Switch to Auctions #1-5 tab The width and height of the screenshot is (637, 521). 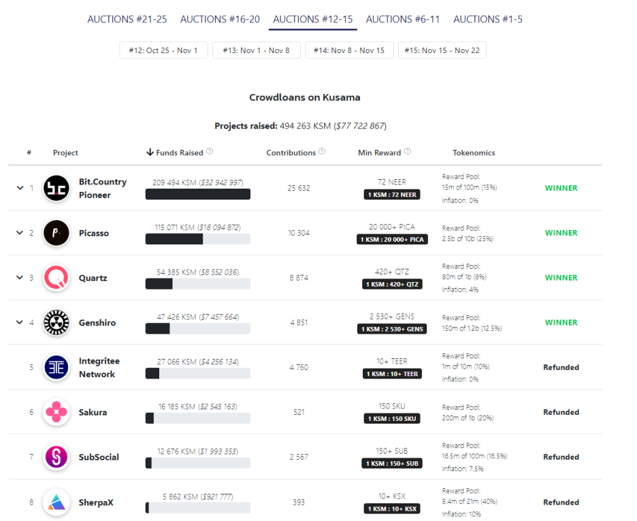(x=488, y=19)
